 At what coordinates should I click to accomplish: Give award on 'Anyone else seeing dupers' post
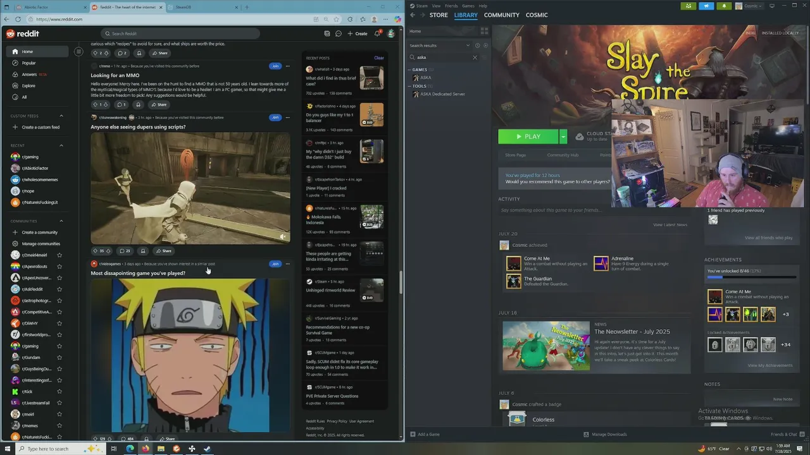(143, 251)
